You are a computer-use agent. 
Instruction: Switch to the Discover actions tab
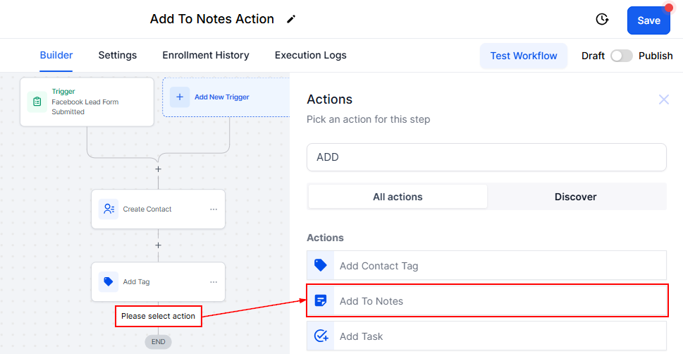(575, 197)
